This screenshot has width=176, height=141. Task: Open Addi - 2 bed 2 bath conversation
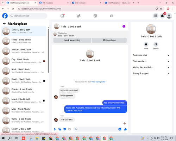pyautogui.click(x=24, y=71)
